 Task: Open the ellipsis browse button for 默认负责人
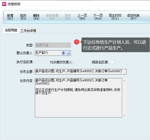point(68,53)
